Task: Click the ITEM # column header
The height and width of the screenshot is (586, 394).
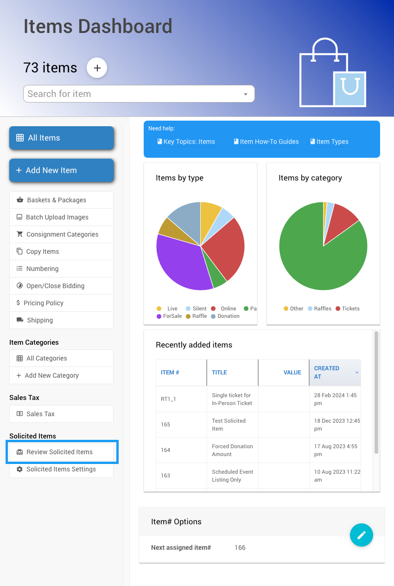Action: click(x=170, y=373)
